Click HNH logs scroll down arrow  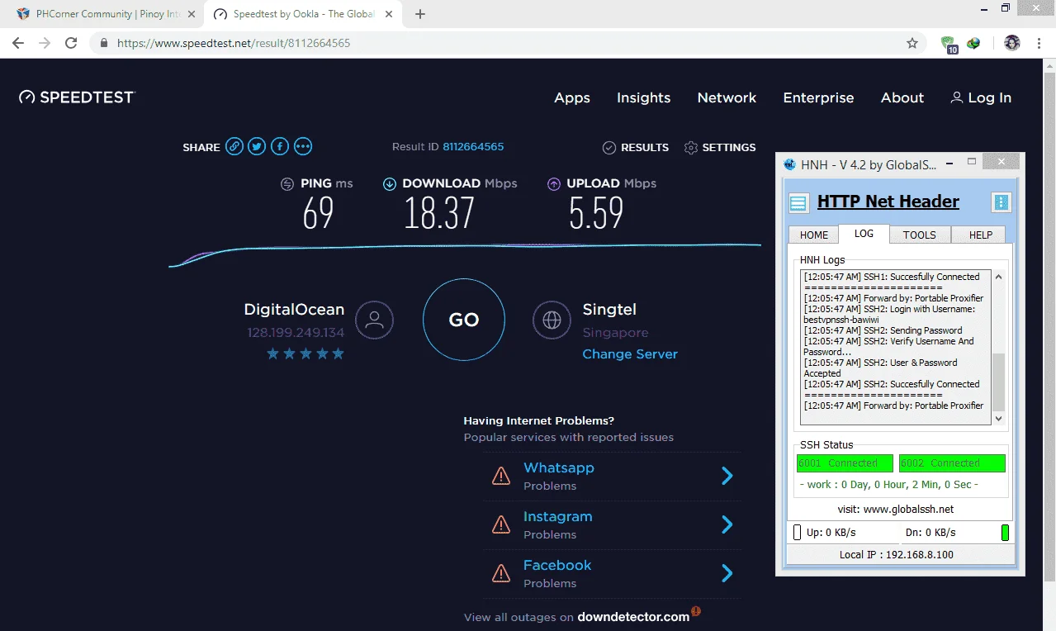999,419
